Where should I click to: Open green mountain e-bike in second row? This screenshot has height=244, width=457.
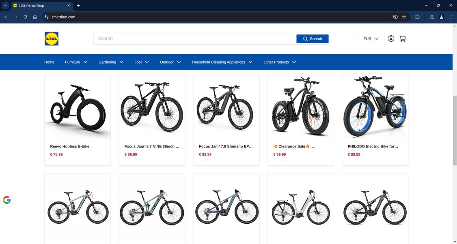pyautogui.click(x=152, y=207)
